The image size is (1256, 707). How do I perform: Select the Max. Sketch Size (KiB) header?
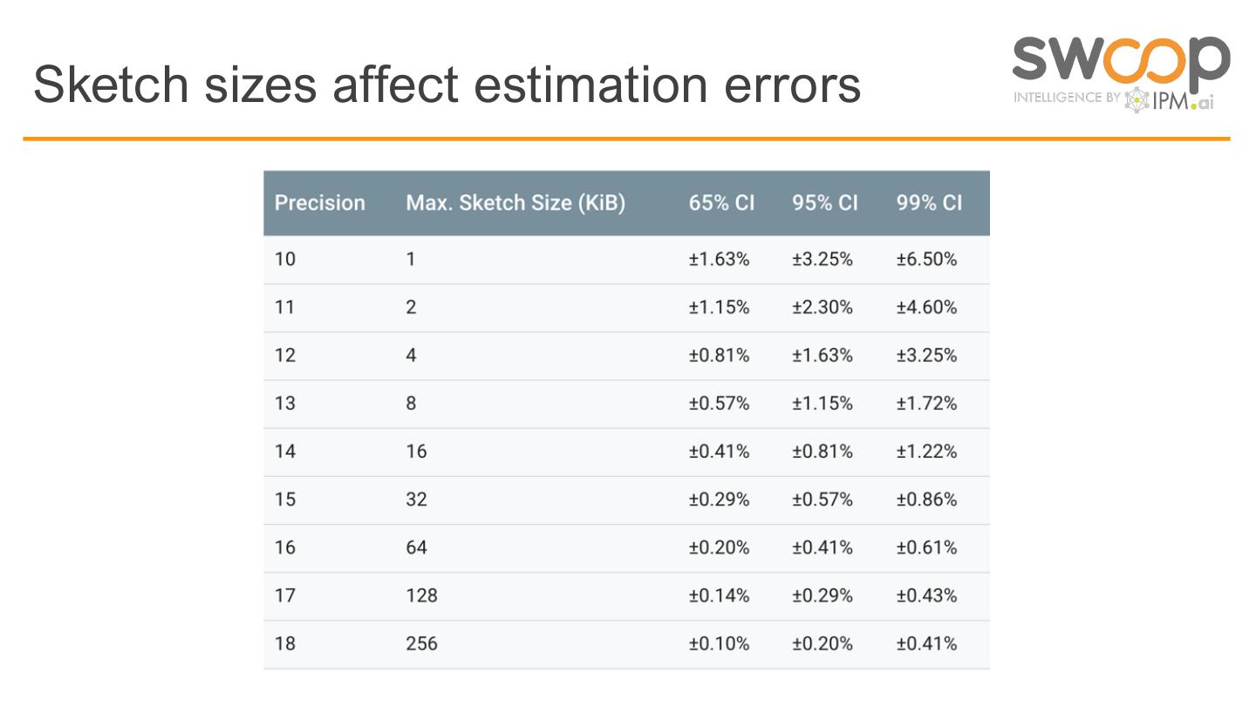point(515,203)
